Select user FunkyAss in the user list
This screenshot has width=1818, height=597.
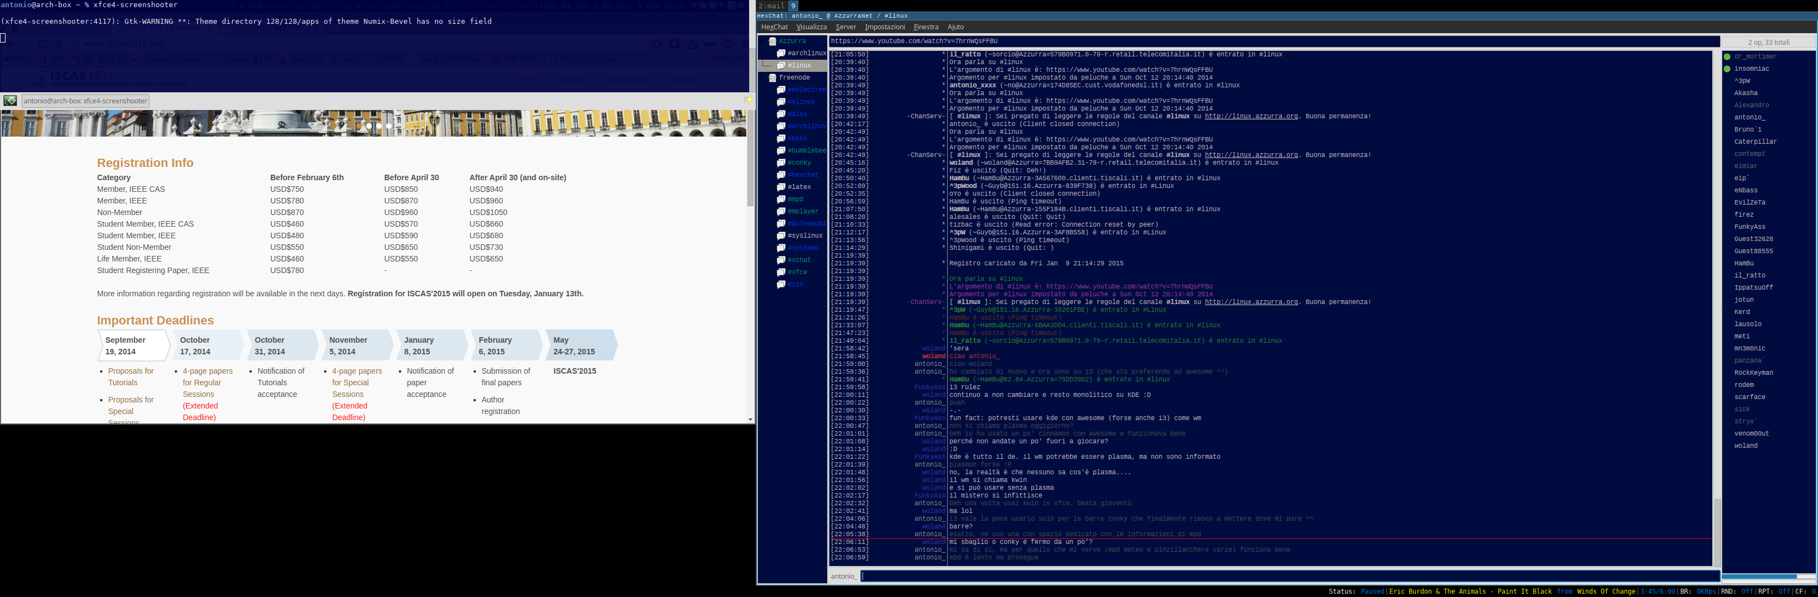click(x=1749, y=227)
